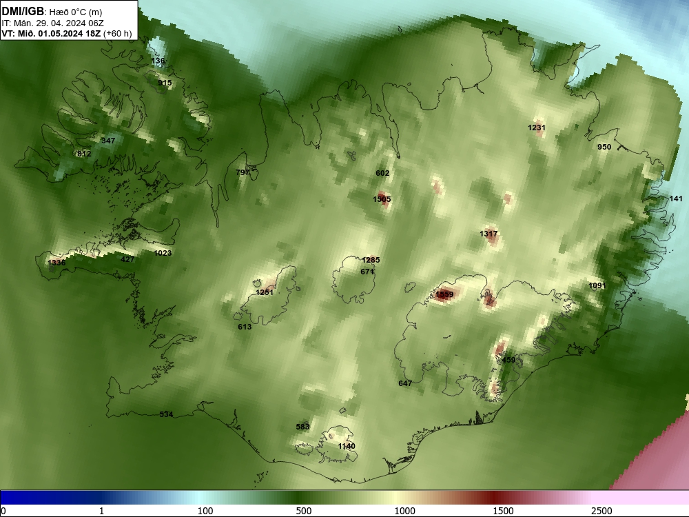The width and height of the screenshot is (689, 517).
Task: Click the map value 915
Action: coord(165,83)
